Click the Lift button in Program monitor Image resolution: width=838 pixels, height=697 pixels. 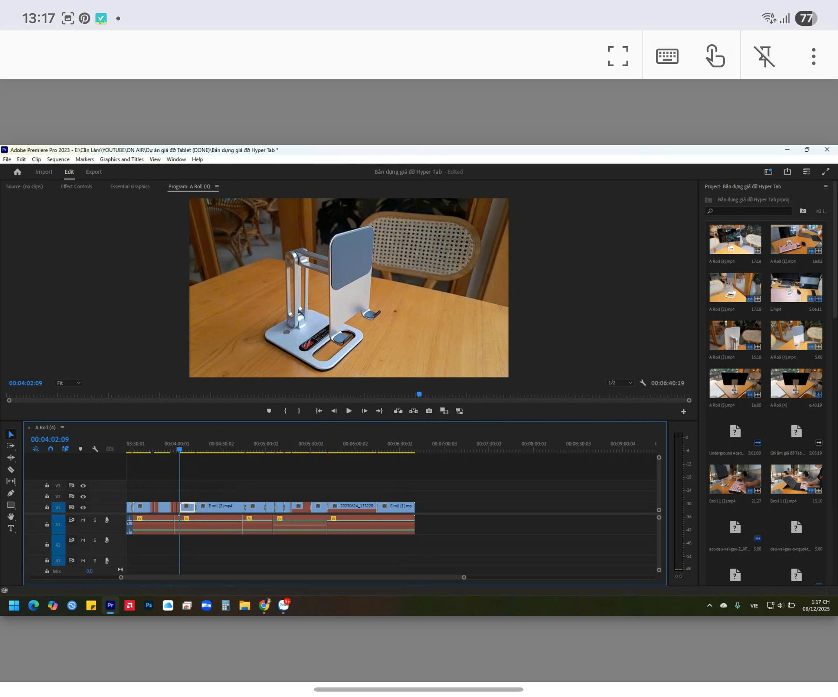(398, 411)
